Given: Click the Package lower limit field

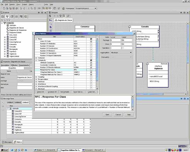Looking at the screenshot, I should 116,40.
